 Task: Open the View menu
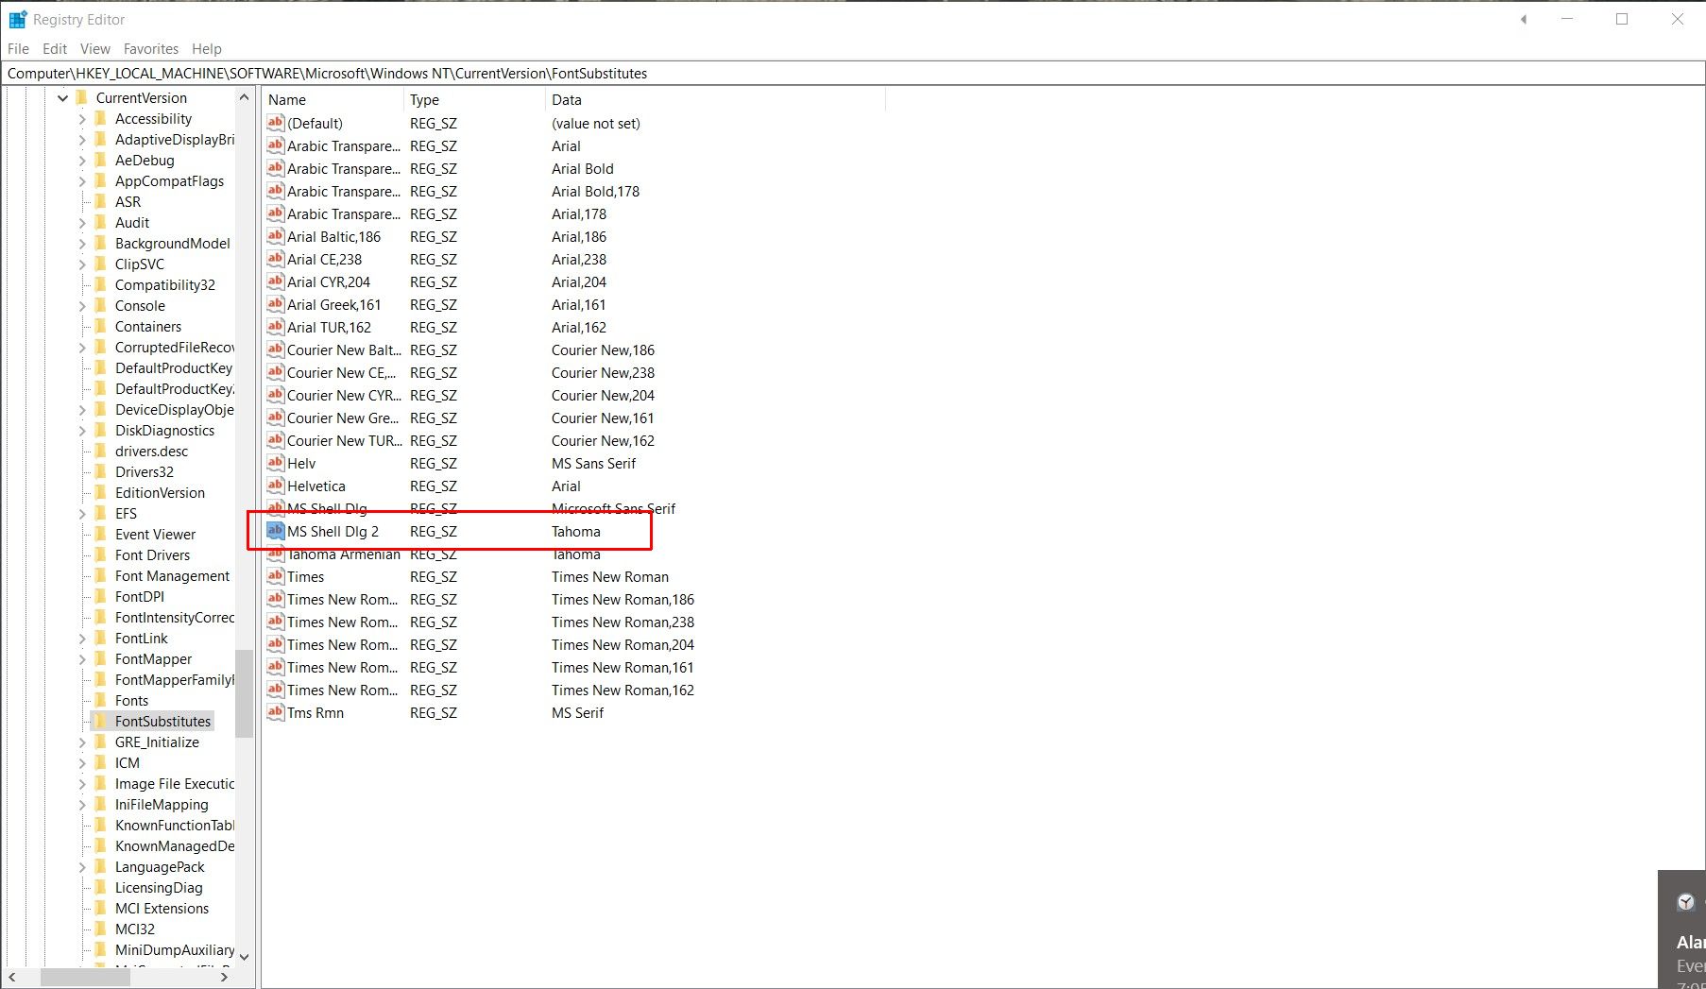[94, 49]
